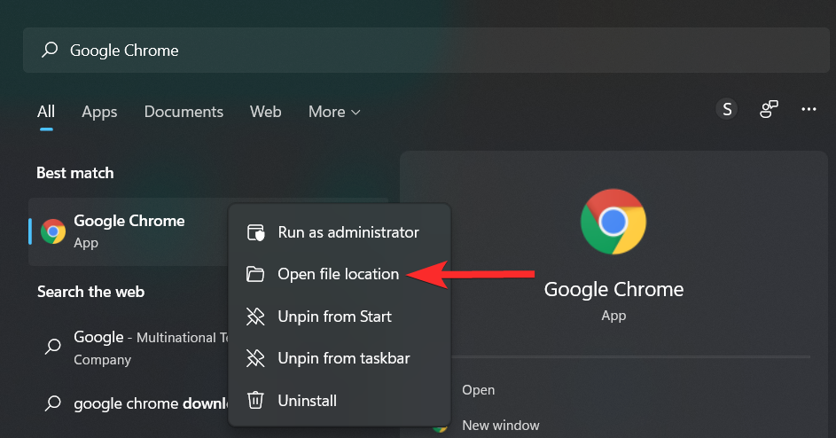This screenshot has width=836, height=438.
Task: Click the Run as administrator shield icon
Action: (255, 232)
